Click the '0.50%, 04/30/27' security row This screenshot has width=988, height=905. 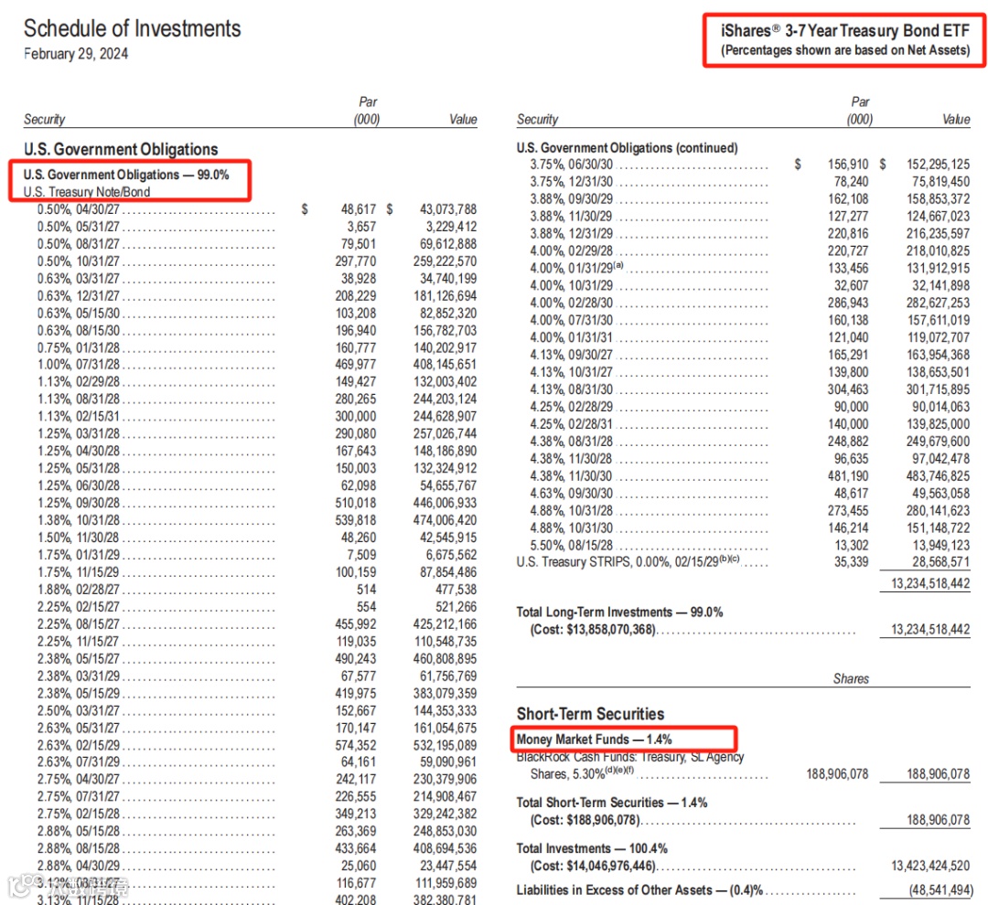click(256, 209)
